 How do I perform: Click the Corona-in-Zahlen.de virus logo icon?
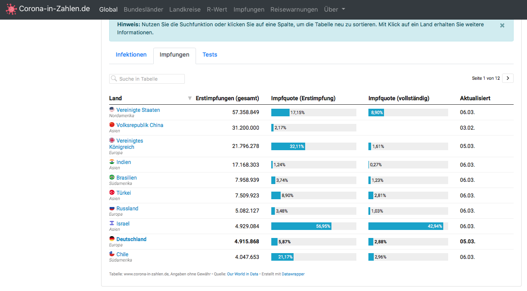point(11,9)
